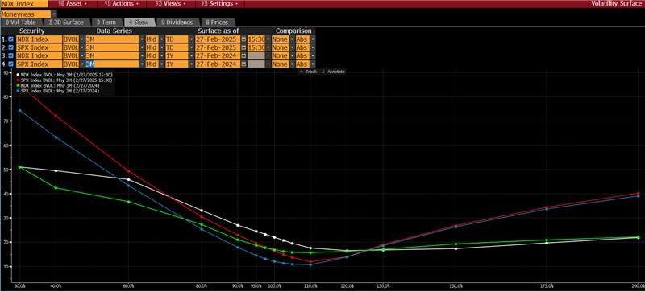
Task: Open calendar picker for row 3 NDX date
Action: click(x=243, y=55)
